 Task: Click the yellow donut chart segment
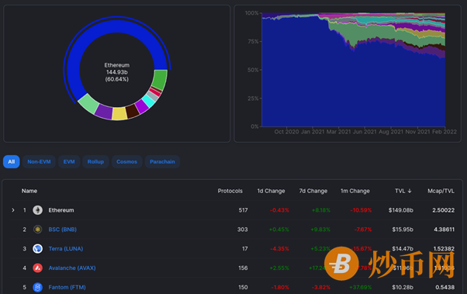[119, 114]
